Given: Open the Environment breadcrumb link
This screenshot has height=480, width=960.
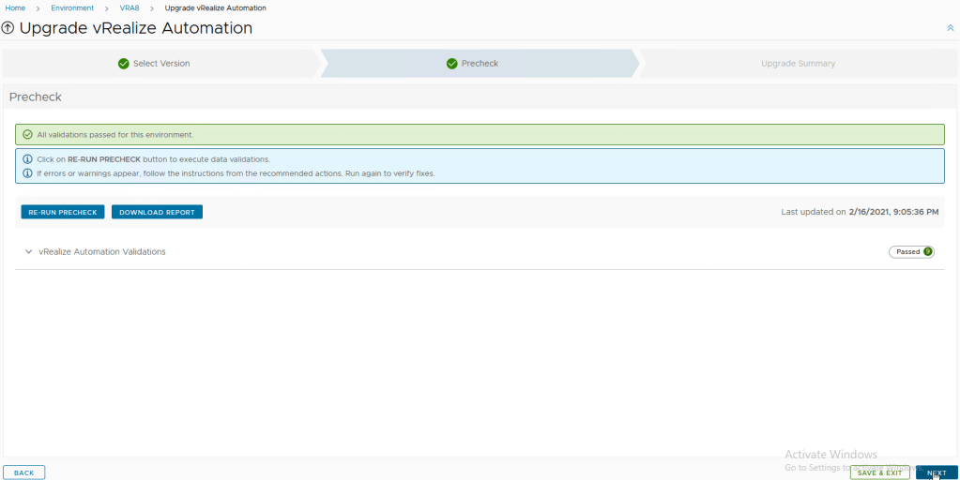Looking at the screenshot, I should point(72,7).
